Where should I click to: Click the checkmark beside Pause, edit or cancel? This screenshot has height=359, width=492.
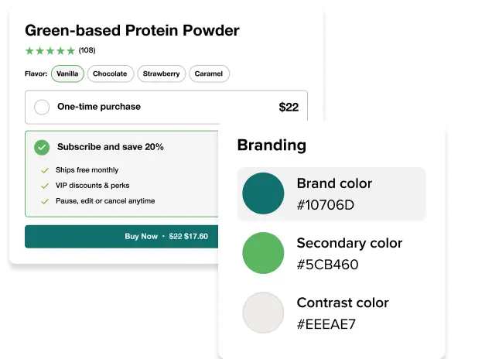pos(44,201)
